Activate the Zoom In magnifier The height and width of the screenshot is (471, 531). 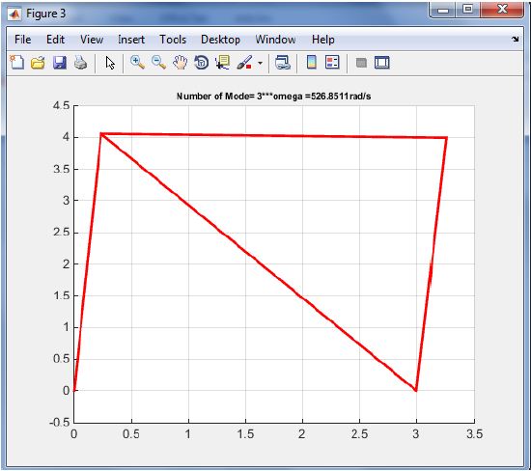coord(137,63)
